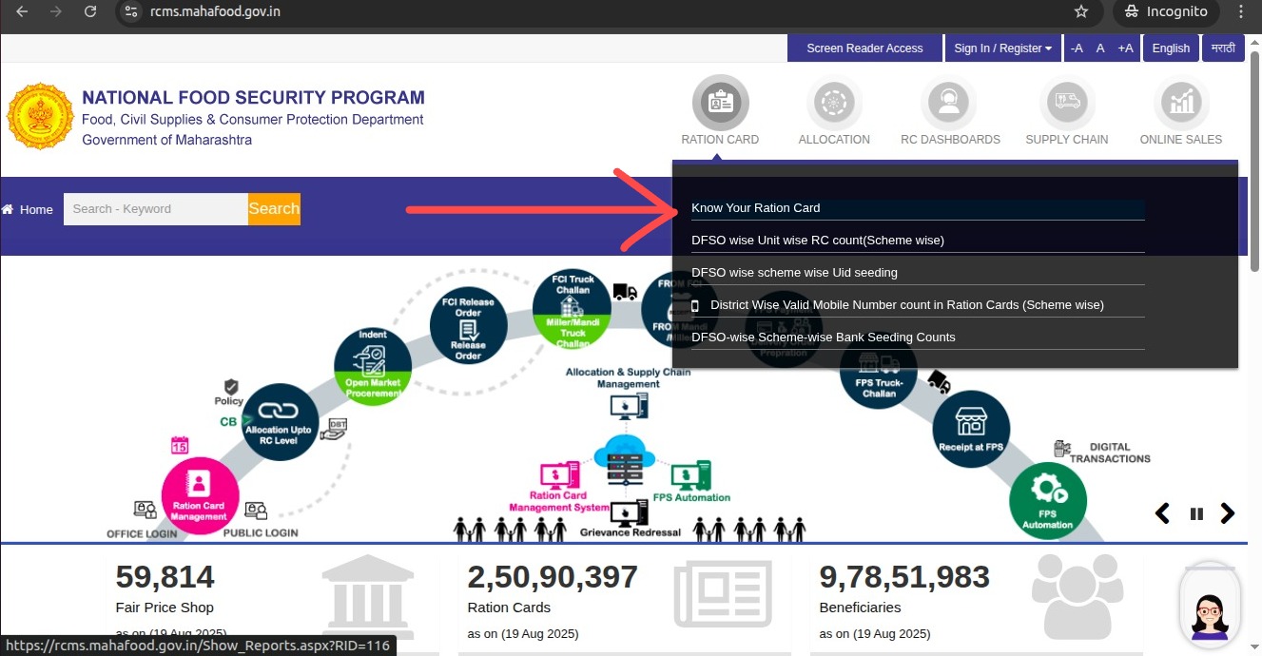Click the Ration Card navigation icon
The image size is (1262, 656).
point(720,103)
